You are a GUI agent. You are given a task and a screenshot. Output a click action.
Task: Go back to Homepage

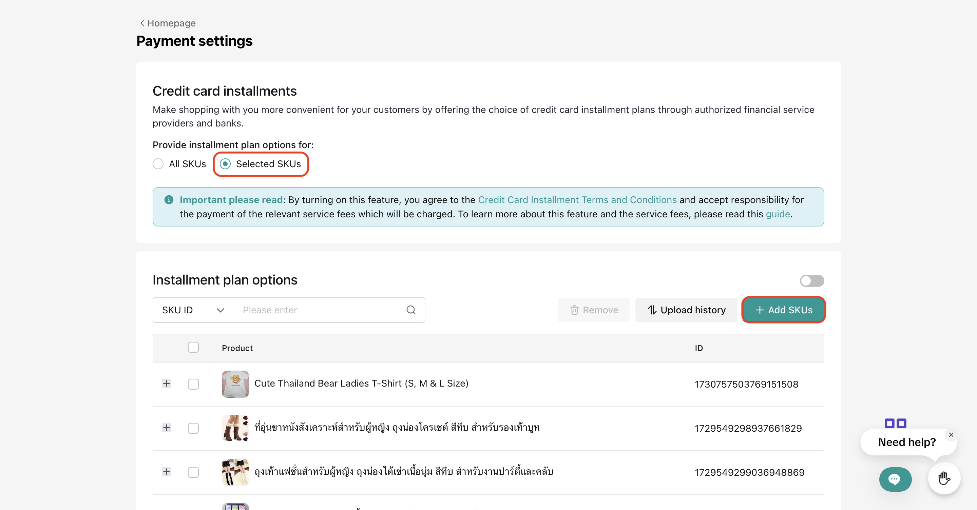coord(168,23)
